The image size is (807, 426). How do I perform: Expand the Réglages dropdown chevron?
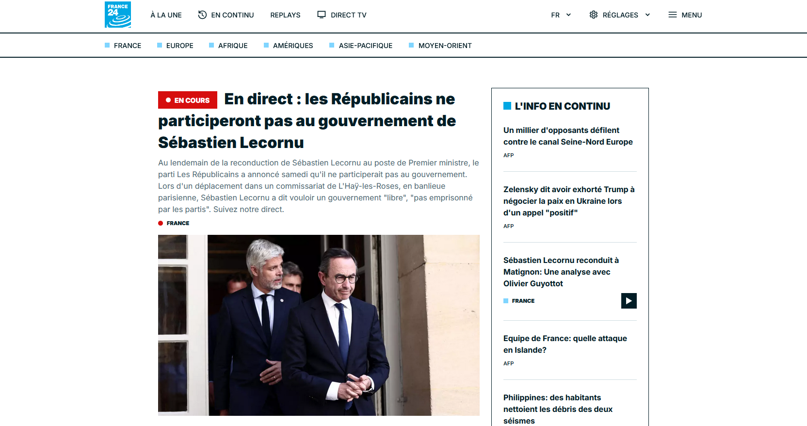pos(647,15)
